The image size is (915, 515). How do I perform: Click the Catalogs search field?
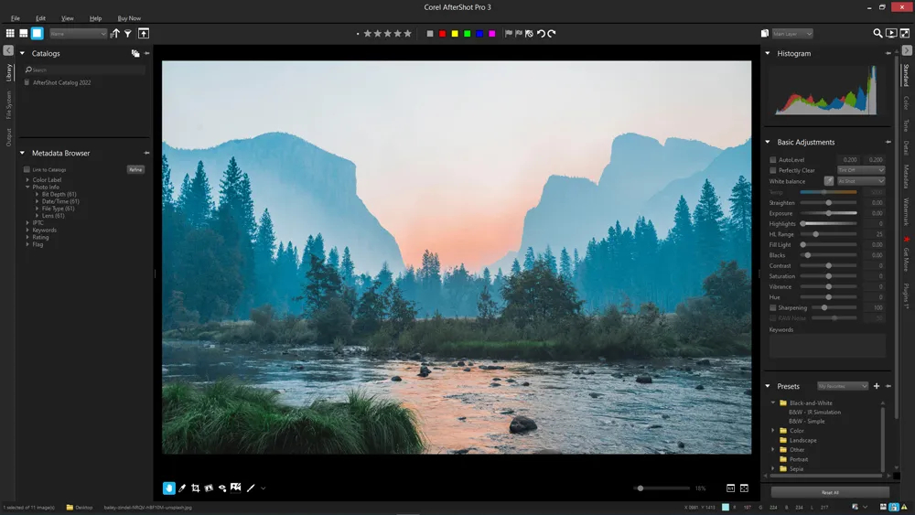[x=84, y=70]
